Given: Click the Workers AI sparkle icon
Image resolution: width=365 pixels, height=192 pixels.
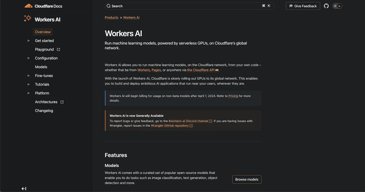Looking at the screenshot, I should coord(27,19).
